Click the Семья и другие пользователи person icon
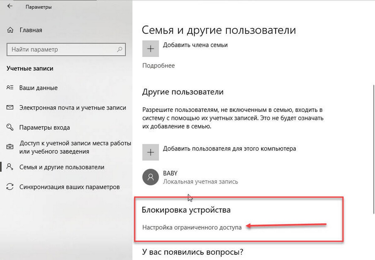 tap(10, 167)
